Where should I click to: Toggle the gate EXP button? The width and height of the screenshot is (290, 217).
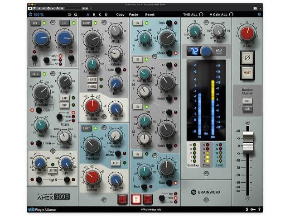coord(64,98)
